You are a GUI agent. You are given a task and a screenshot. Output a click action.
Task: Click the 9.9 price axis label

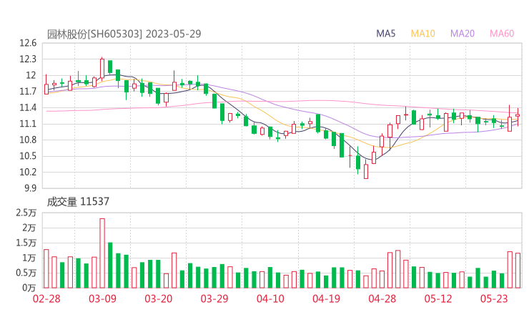tap(30, 188)
